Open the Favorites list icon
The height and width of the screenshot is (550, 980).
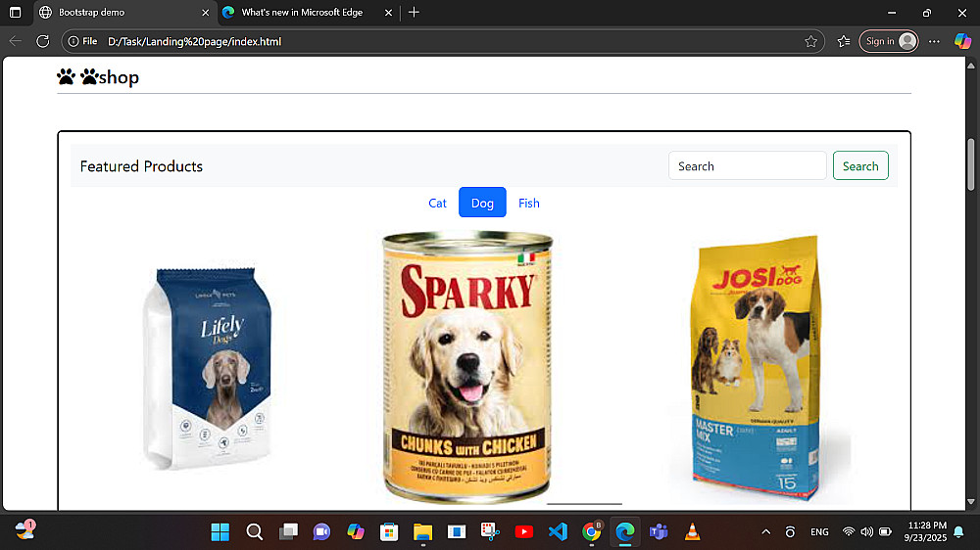point(844,41)
